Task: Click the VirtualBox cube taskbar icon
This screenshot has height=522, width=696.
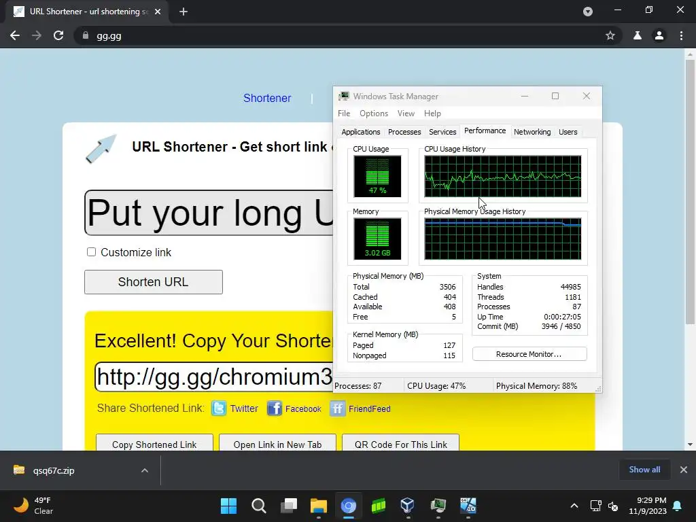Action: coord(408,506)
